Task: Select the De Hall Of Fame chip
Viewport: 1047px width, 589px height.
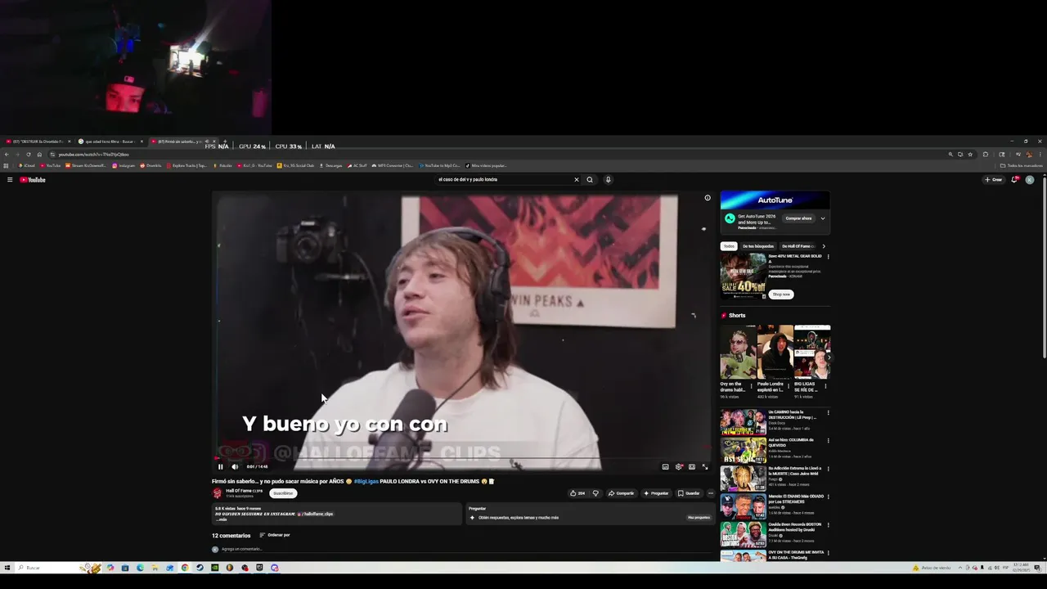Action: (x=798, y=246)
